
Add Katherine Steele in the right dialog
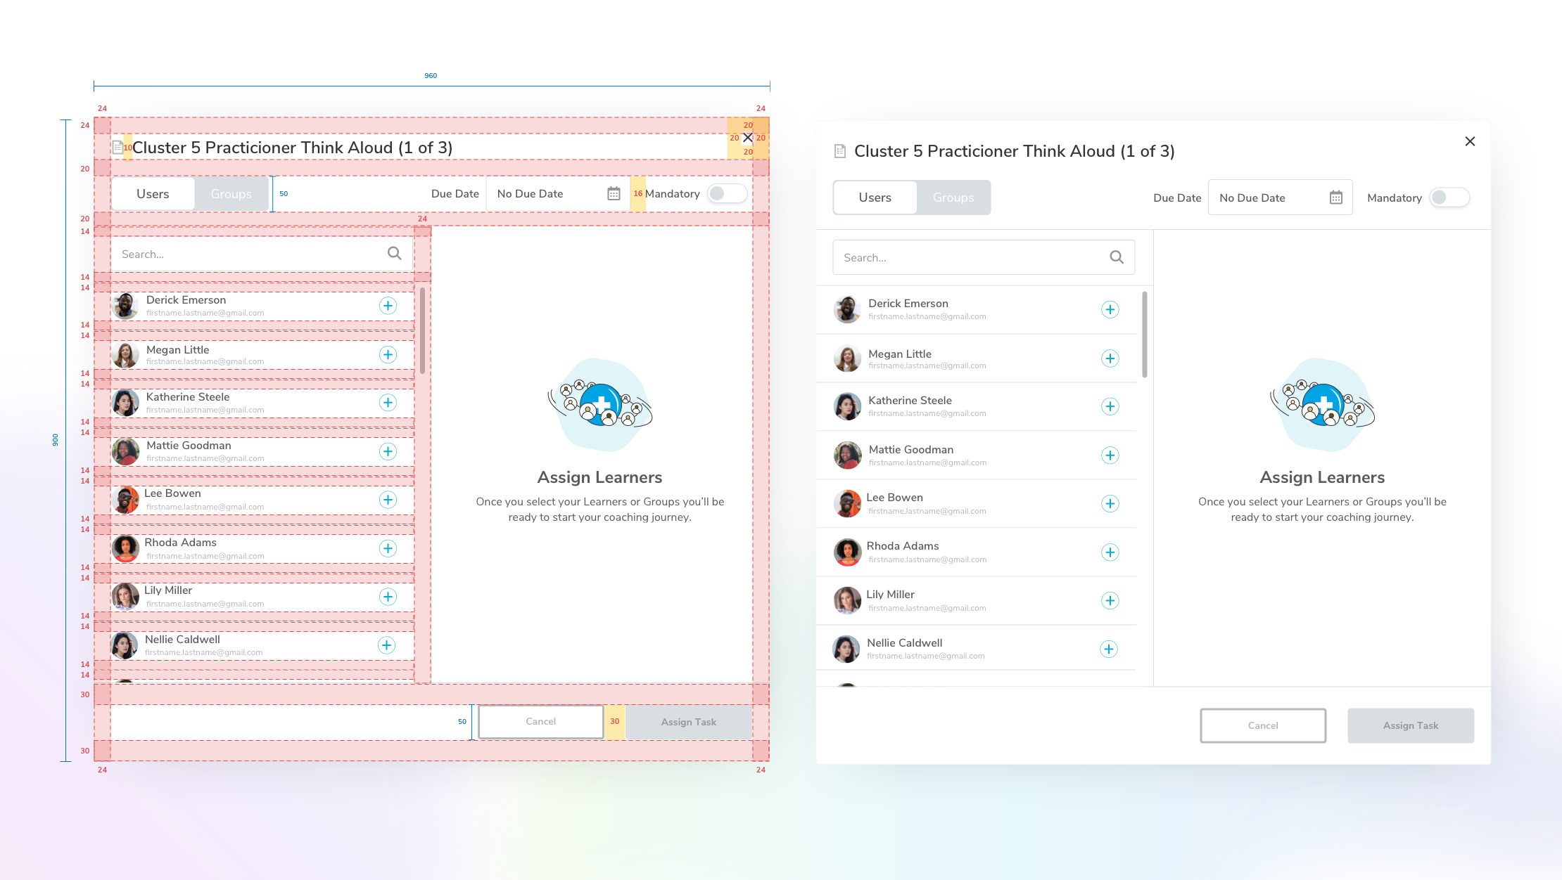[1110, 406]
